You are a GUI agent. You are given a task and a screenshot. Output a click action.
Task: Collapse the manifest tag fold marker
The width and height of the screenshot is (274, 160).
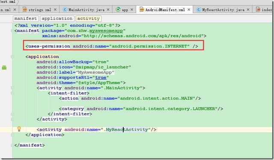click(x=12, y=31)
